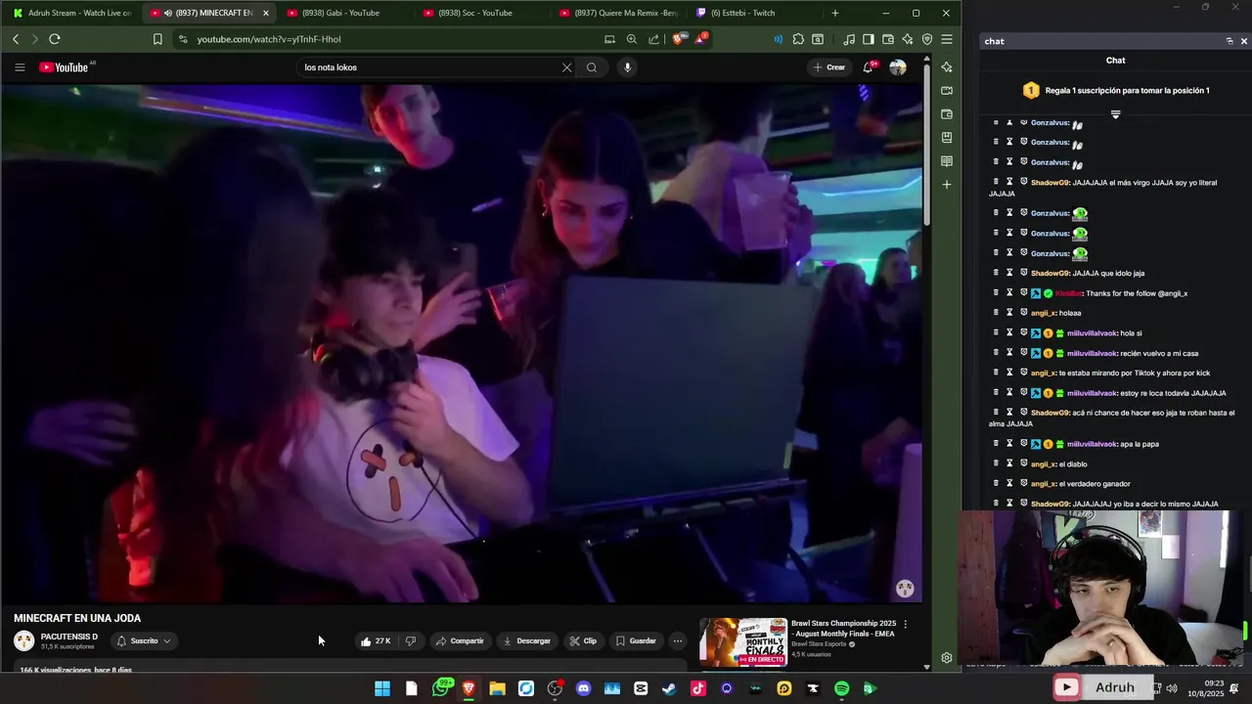Open YouTube guide hamburger menu
This screenshot has width=1252, height=704.
pos(20,67)
